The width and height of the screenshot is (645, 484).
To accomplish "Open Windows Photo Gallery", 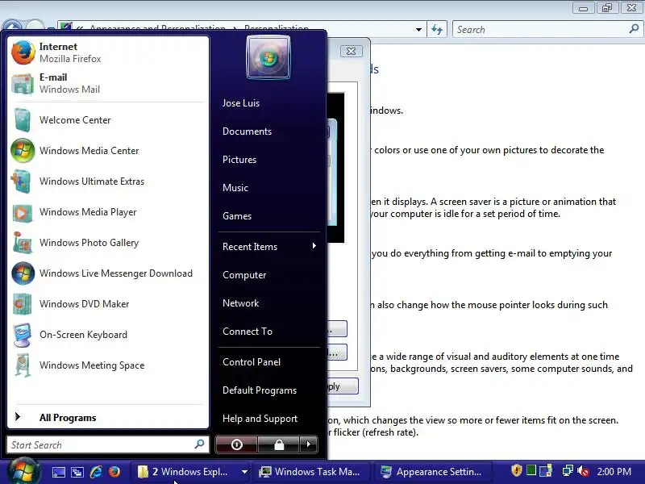I will point(108,243).
